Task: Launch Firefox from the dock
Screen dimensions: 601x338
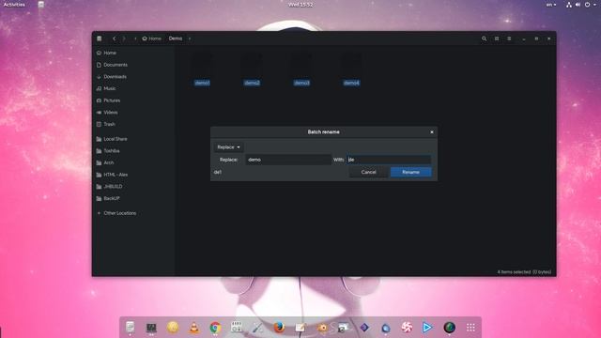Action: tap(279, 328)
